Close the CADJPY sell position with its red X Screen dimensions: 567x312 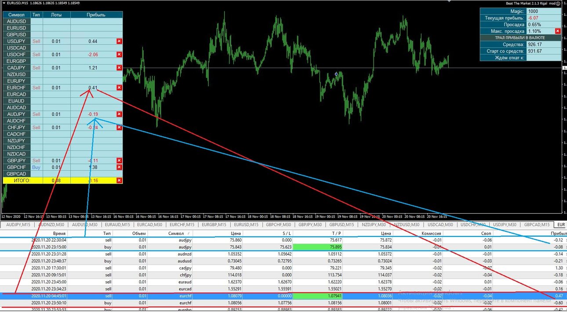(119, 68)
